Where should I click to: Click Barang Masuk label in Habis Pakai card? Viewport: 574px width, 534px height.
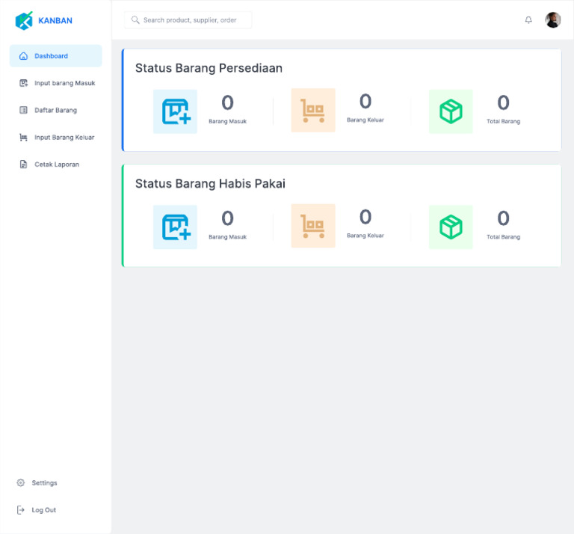[x=227, y=237]
